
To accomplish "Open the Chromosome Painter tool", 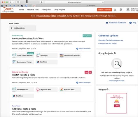I will tap(23, 62).
